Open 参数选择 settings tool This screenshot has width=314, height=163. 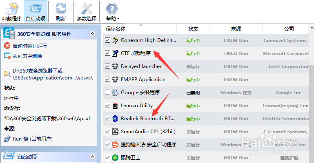[87, 11]
